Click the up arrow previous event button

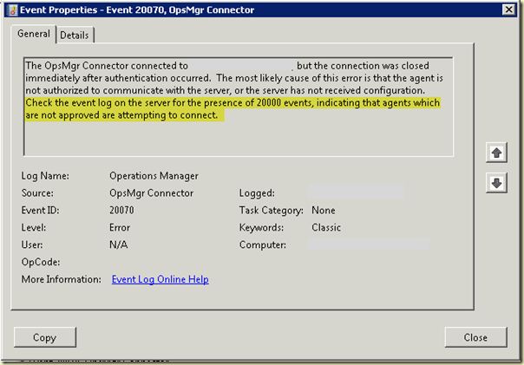(x=496, y=153)
